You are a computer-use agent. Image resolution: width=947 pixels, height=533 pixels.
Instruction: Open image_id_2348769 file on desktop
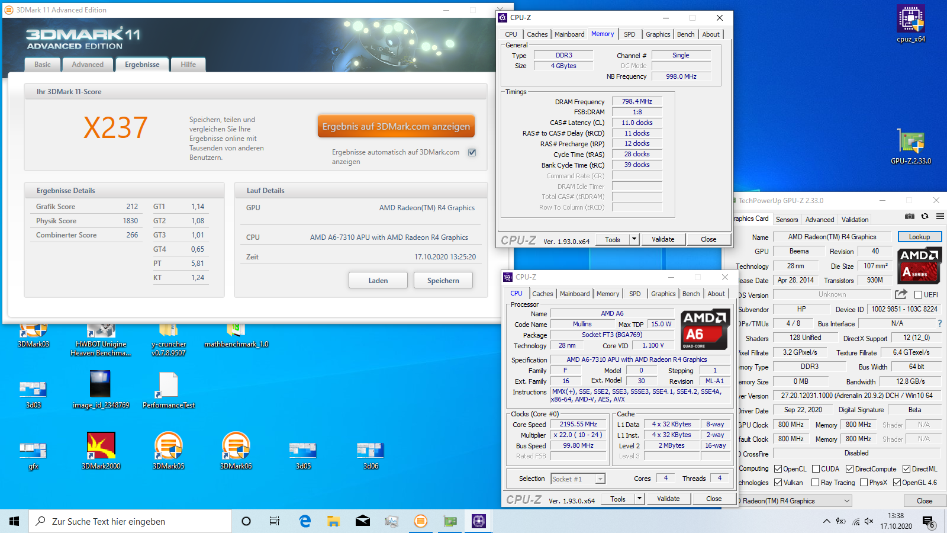(x=101, y=389)
